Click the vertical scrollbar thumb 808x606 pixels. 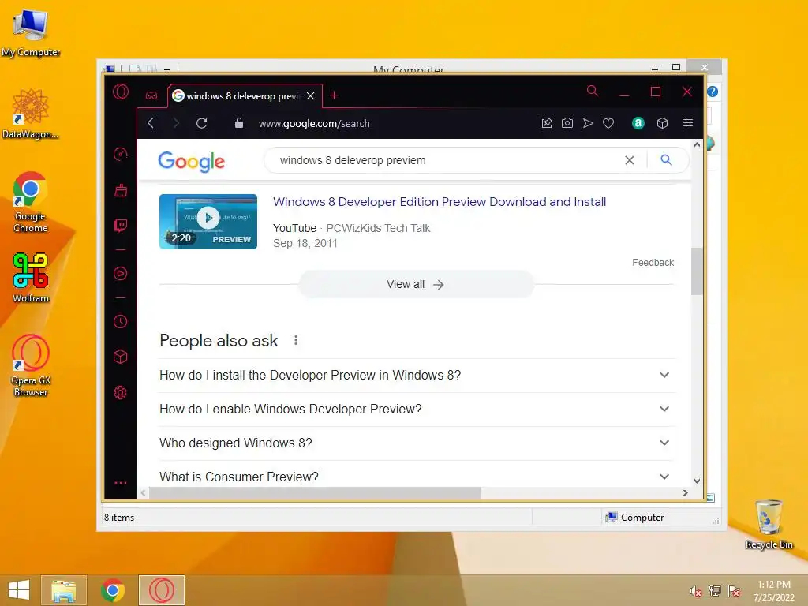coord(697,271)
